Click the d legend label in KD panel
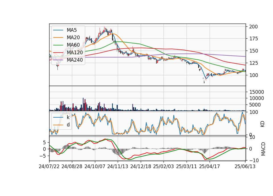273x196 pixels. 68,125
